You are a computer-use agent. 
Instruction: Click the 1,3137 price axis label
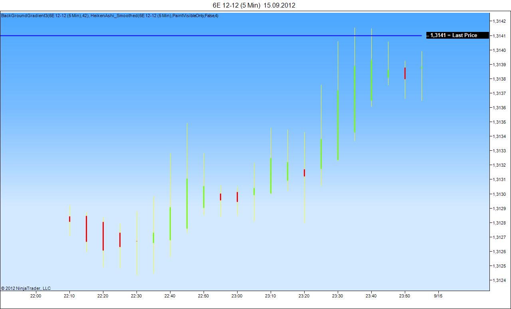pos(499,93)
